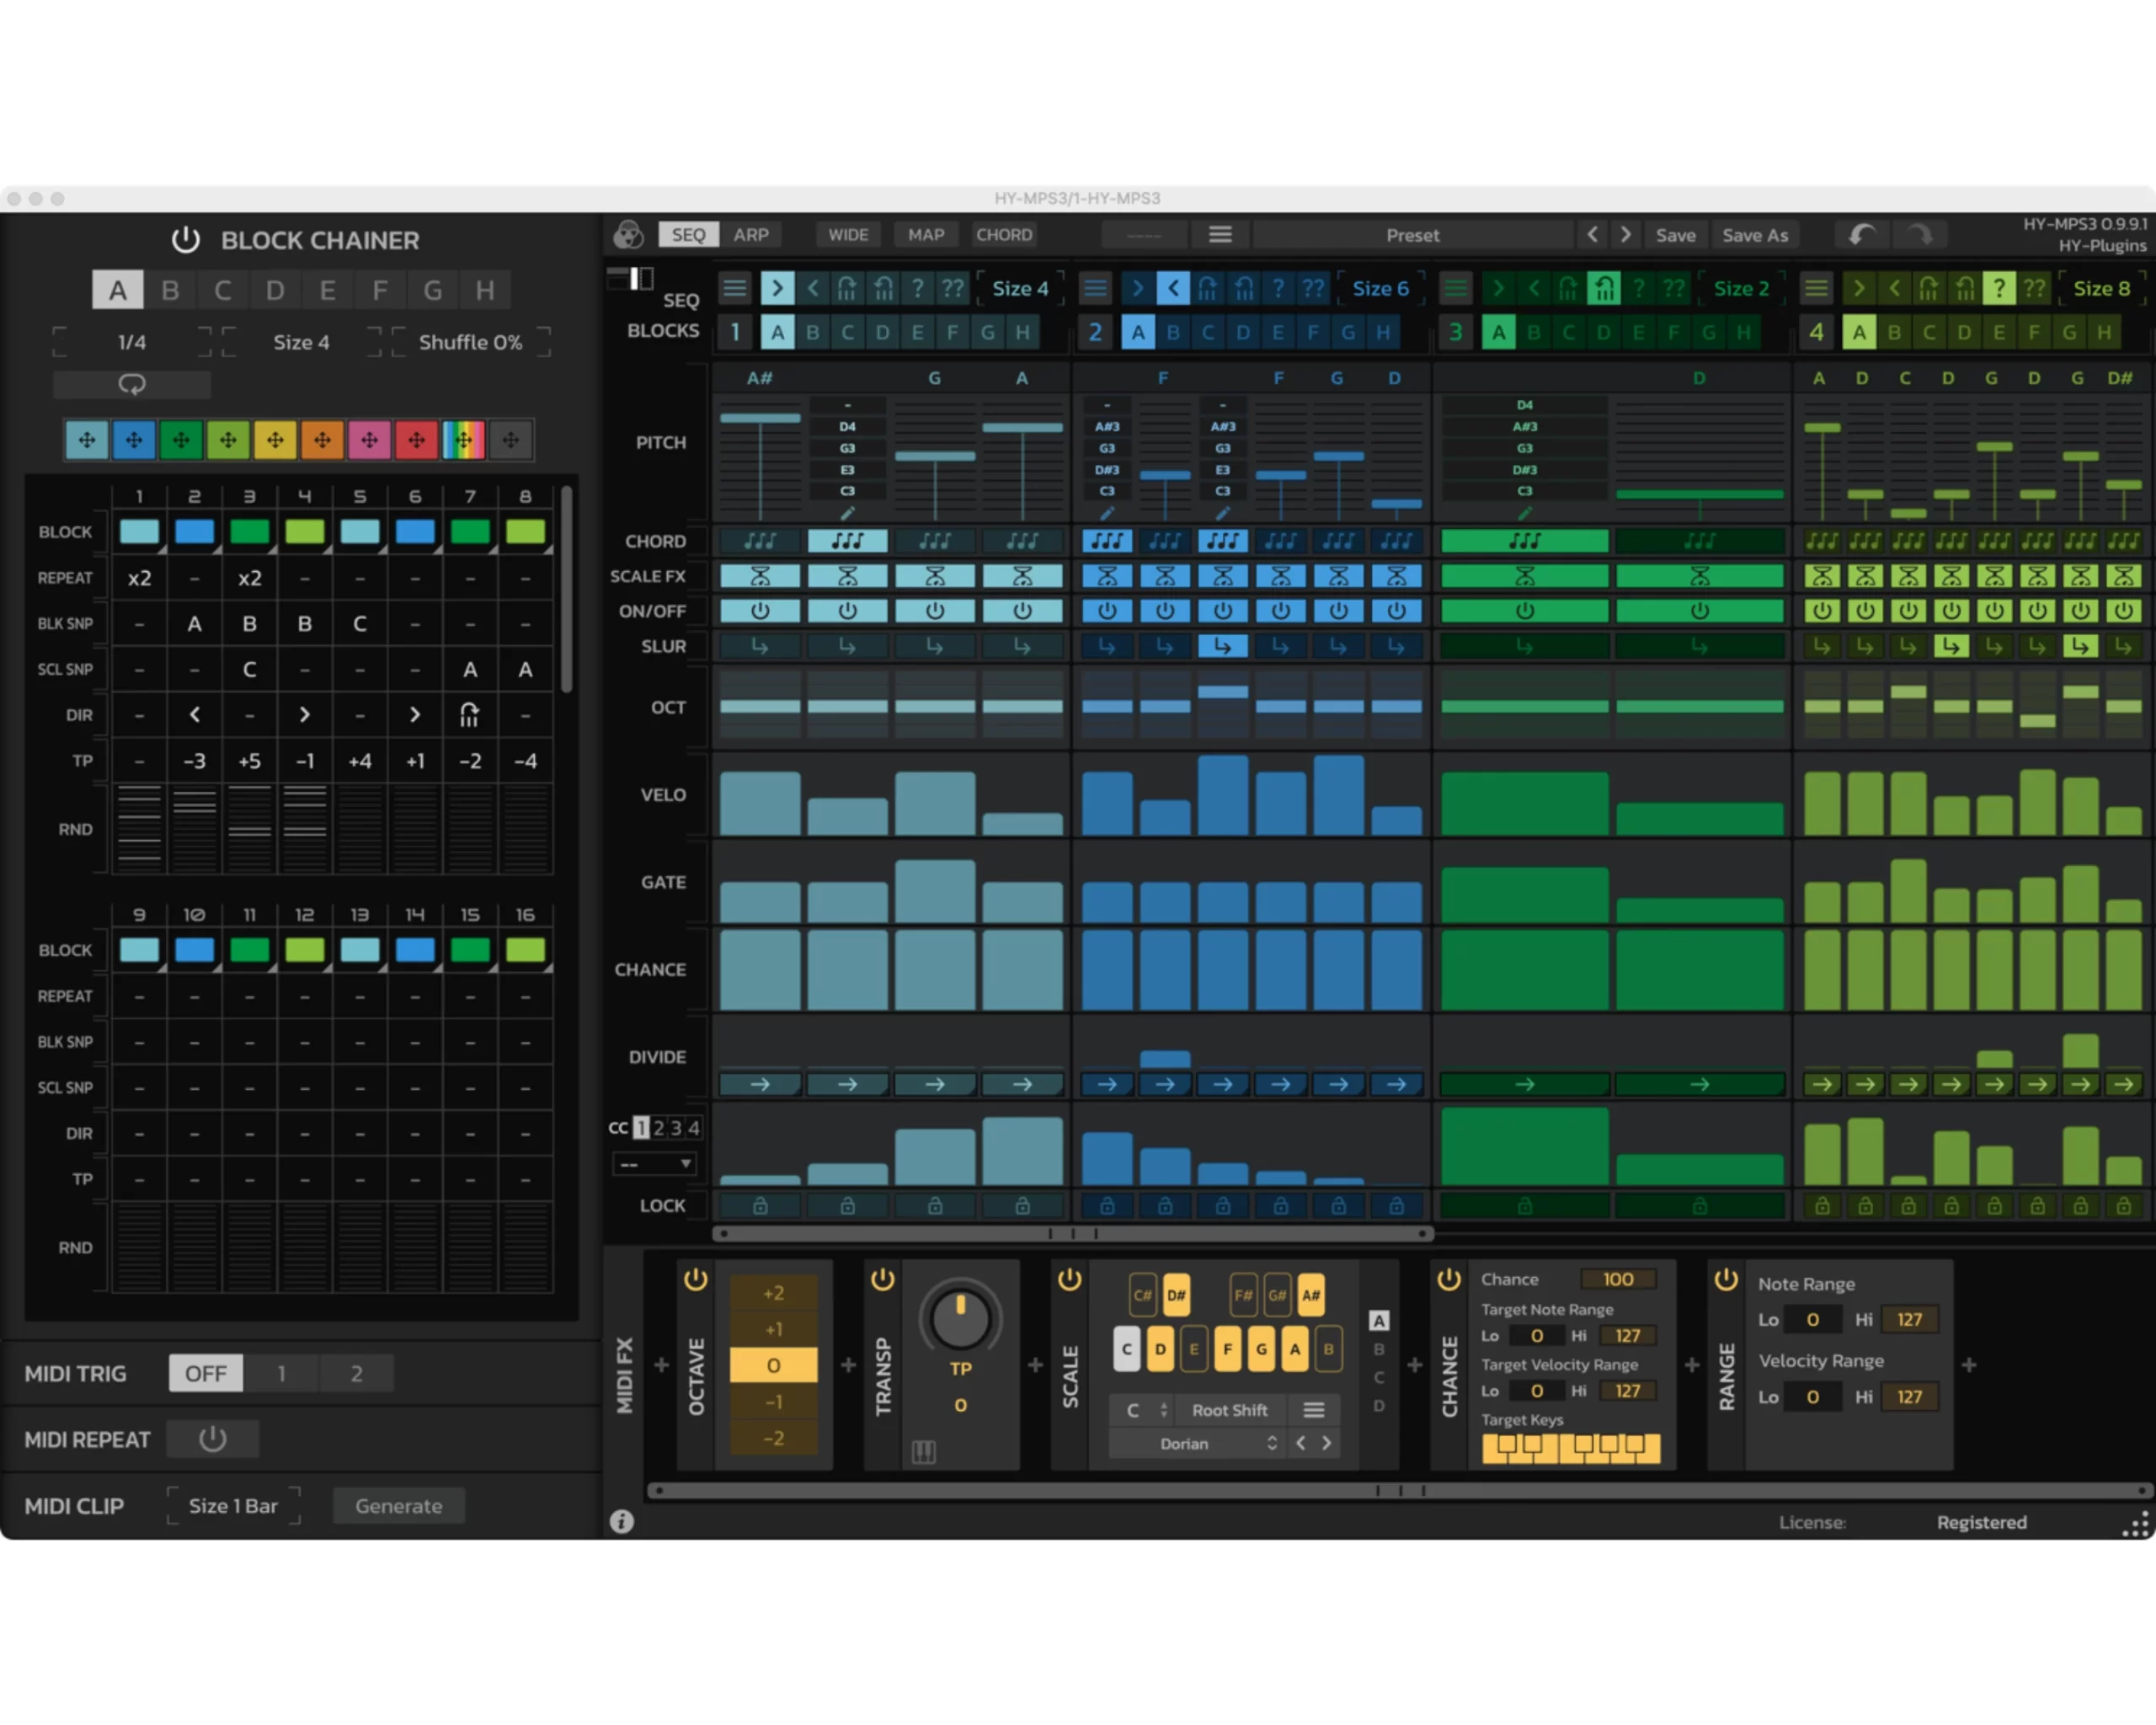This screenshot has width=2156, height=1725.
Task: Toggle the MIDI Repeat power switch
Action: pos(212,1438)
